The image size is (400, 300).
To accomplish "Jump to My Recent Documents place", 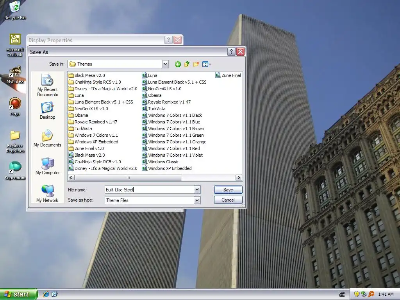I will [x=47, y=85].
